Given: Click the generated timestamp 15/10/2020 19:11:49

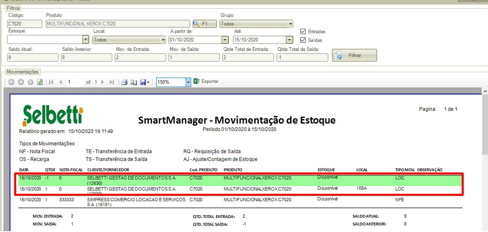Looking at the screenshot, I should (x=90, y=132).
